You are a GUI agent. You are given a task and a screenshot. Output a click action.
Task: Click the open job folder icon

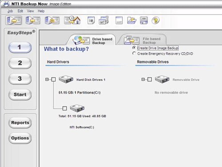point(131,20)
